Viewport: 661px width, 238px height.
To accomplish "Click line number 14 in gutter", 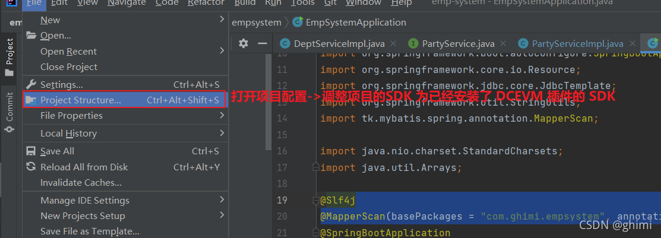I will pos(282,118).
